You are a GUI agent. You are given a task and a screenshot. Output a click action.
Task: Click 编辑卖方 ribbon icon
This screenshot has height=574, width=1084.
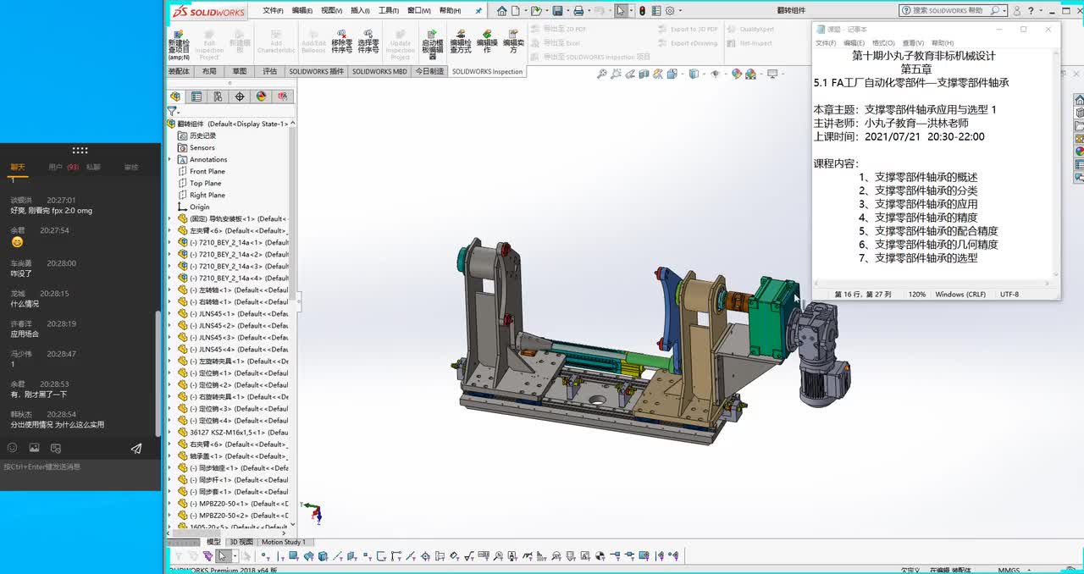pyautogui.click(x=513, y=41)
